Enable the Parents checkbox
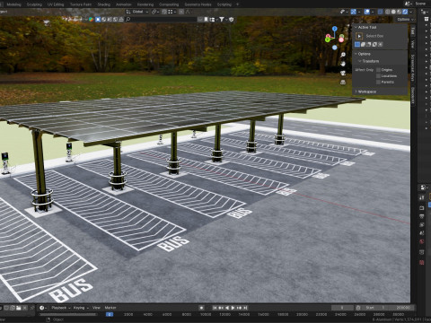 click(378, 82)
